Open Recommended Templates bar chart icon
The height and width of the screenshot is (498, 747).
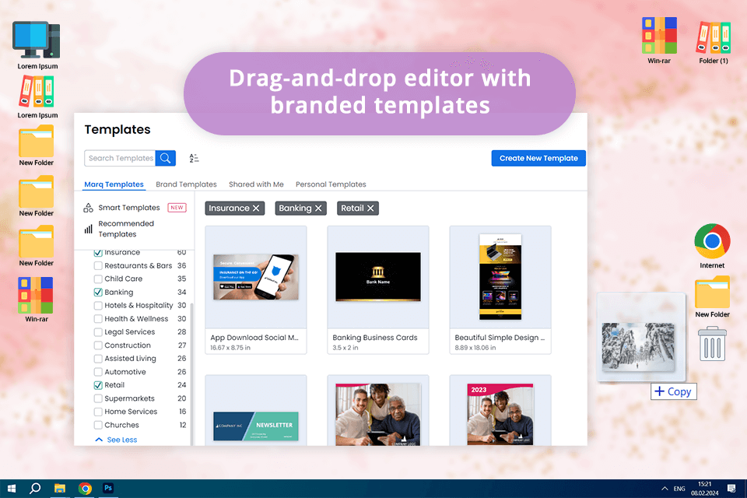[88, 230]
